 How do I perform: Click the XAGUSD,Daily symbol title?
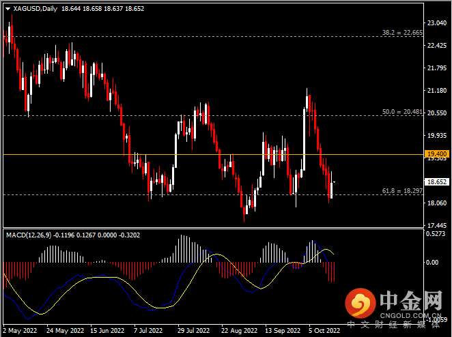coord(36,9)
